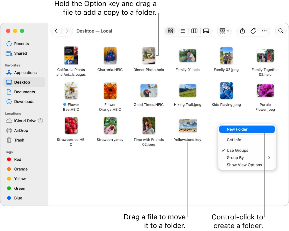Select the Hiking Trail.jpeg thumbnail
The width and height of the screenshot is (289, 231).
188,91
